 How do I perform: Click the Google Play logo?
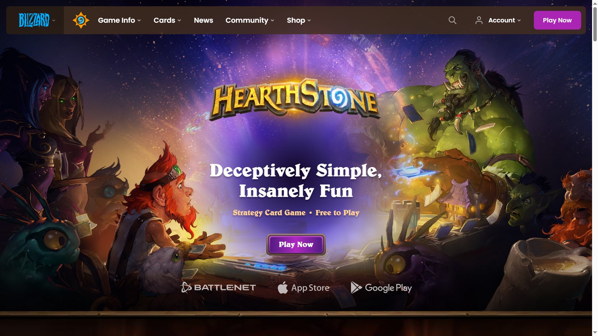381,288
